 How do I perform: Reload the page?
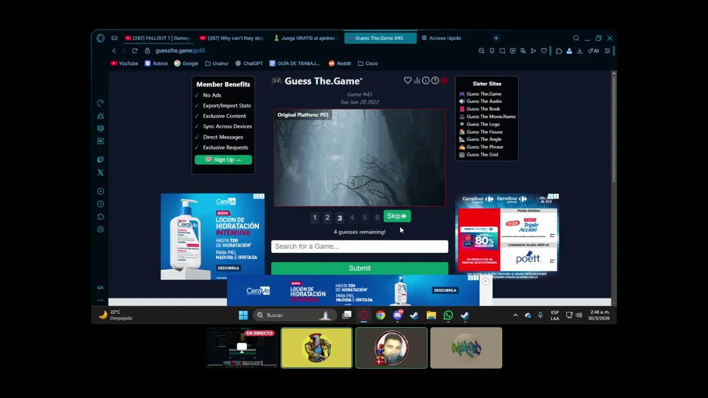[134, 51]
